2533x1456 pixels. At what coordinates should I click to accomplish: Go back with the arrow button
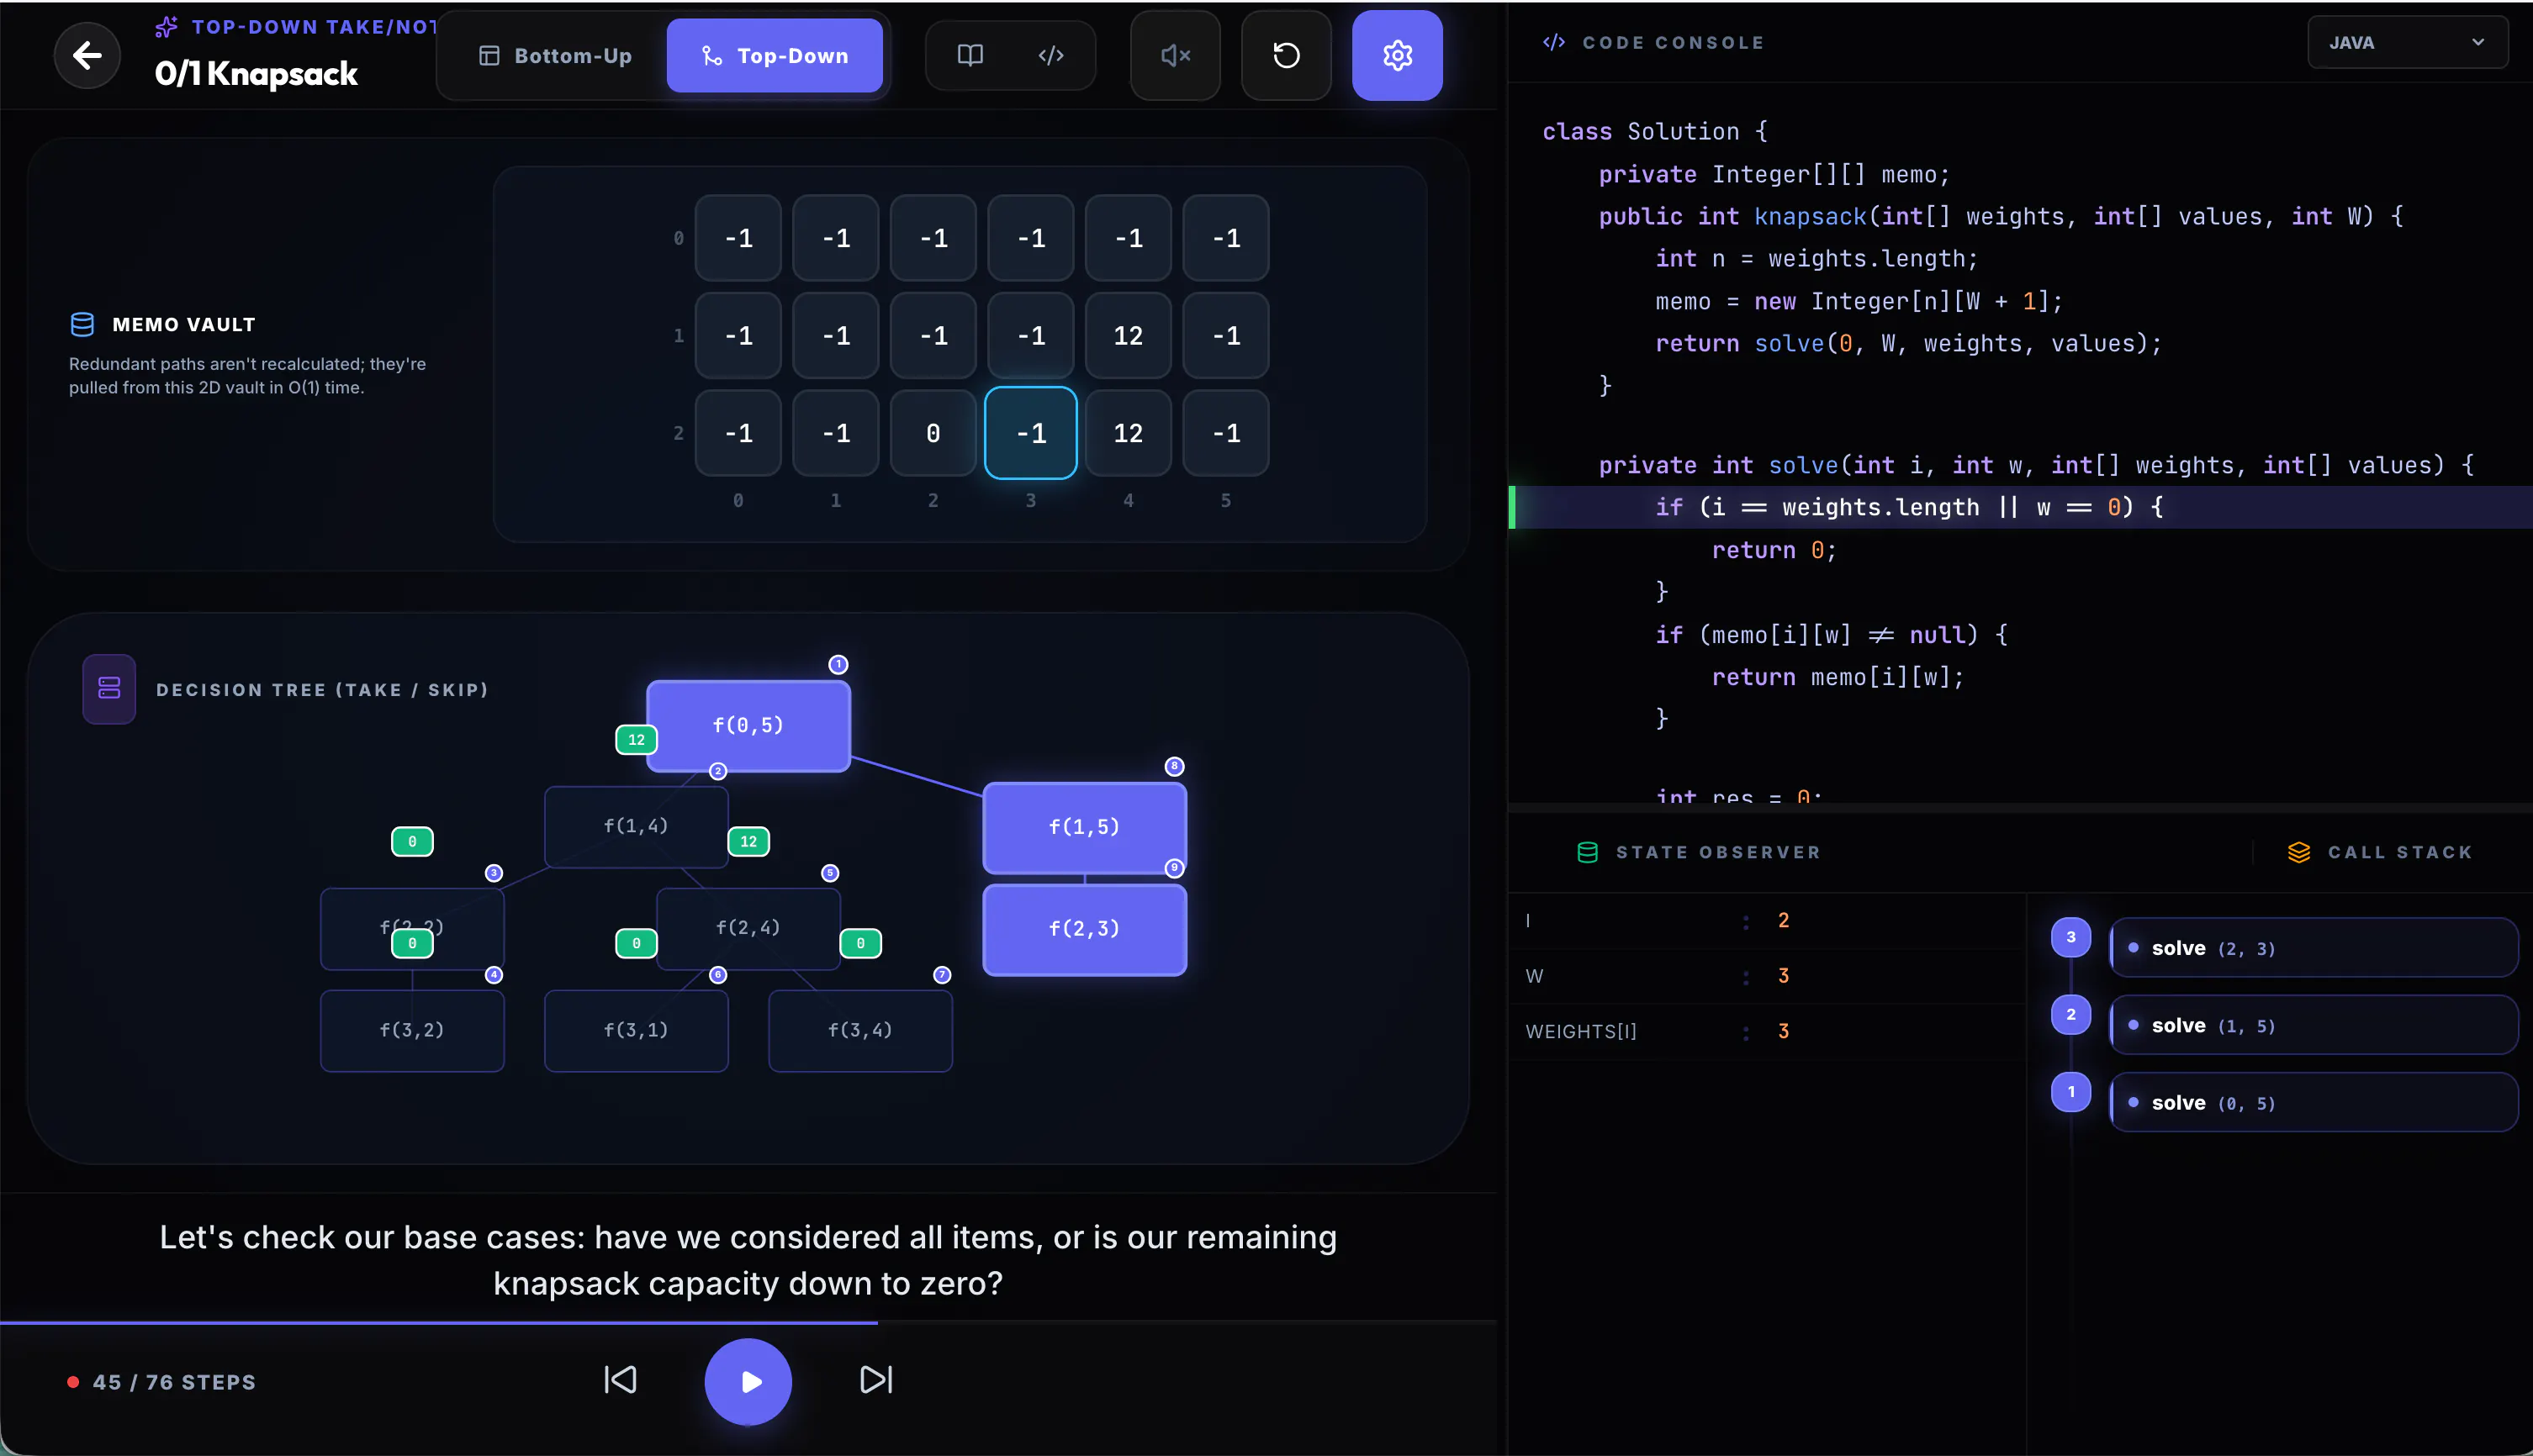[87, 55]
